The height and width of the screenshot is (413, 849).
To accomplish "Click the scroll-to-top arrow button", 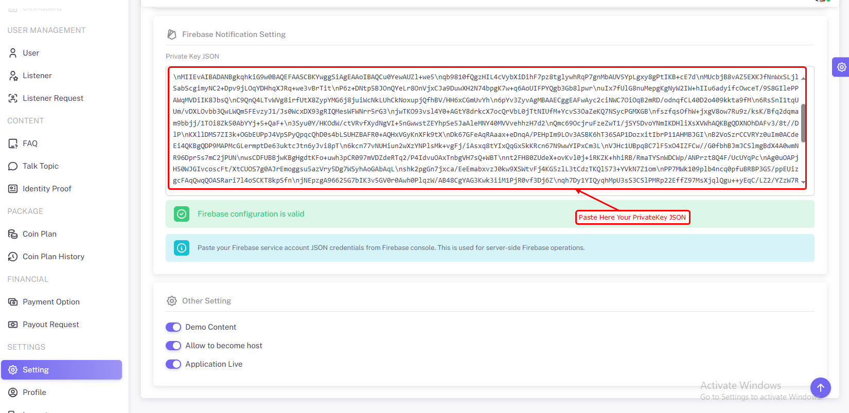I will (820, 388).
